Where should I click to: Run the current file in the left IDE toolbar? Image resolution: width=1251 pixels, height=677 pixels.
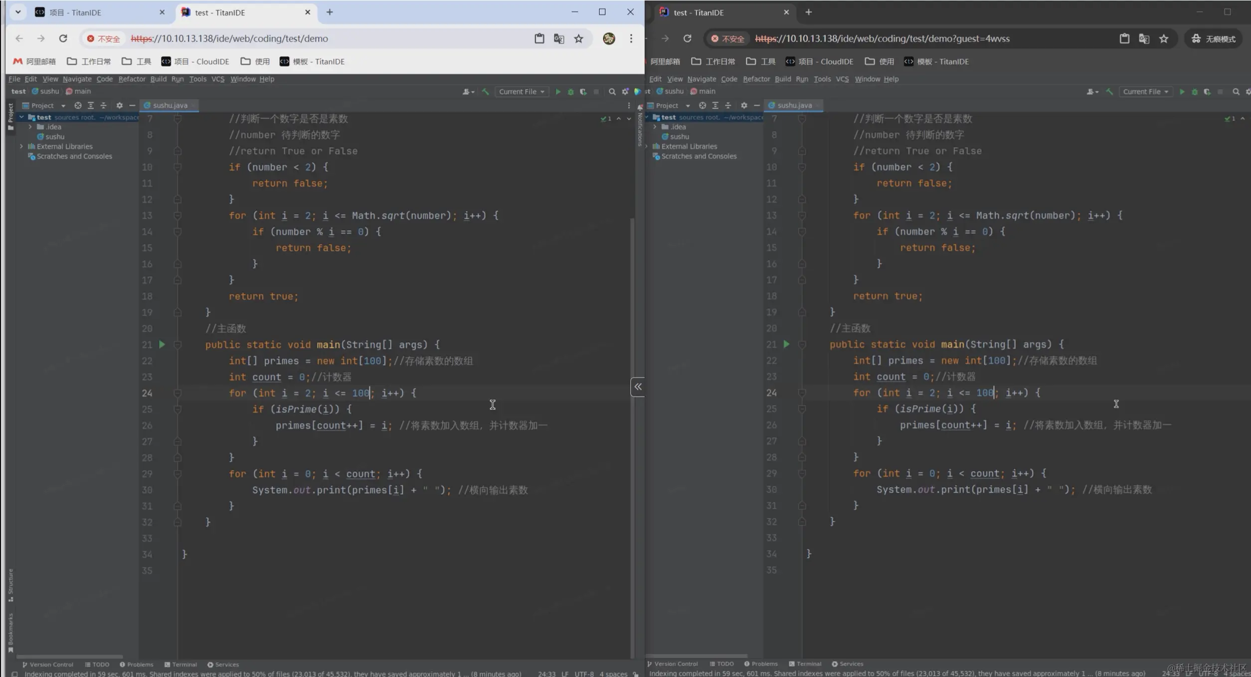coord(558,92)
